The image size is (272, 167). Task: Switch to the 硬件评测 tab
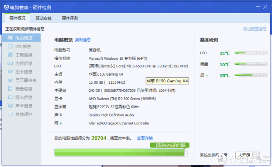point(70,18)
